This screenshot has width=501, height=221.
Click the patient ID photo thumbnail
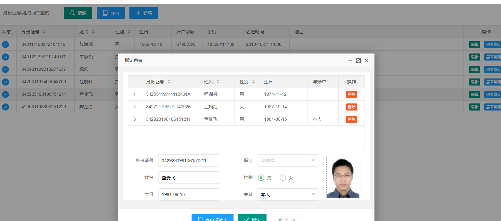click(x=343, y=177)
